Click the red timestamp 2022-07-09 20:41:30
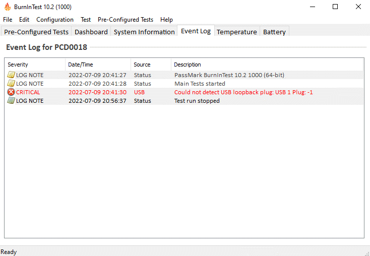 [97, 92]
